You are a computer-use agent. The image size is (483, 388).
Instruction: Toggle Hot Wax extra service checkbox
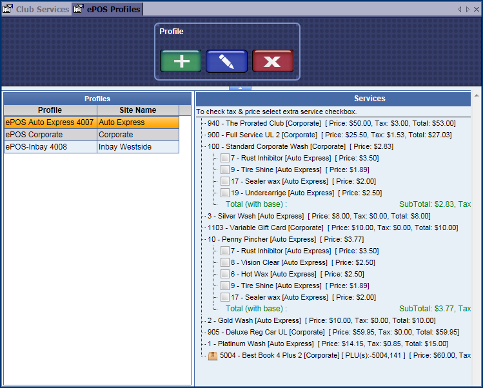pos(225,274)
